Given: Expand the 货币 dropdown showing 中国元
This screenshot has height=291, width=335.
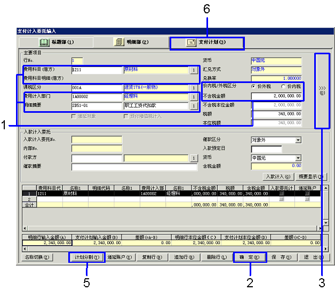Looking at the screenshot, I should (x=298, y=158).
